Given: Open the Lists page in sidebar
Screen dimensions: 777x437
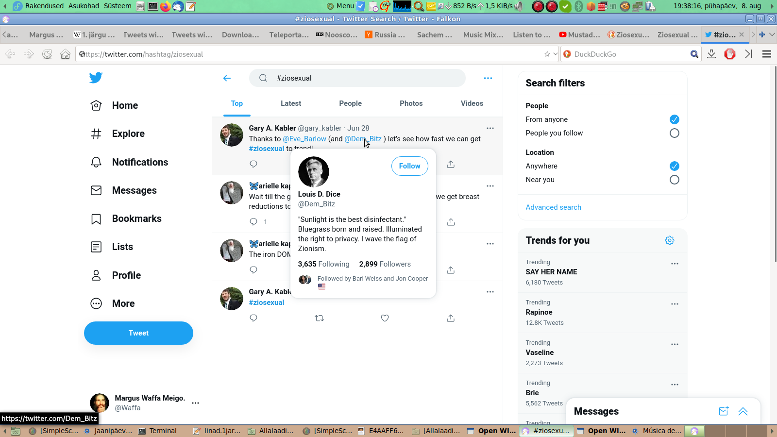Looking at the screenshot, I should (x=112, y=247).
